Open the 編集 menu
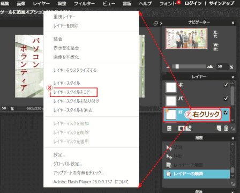Image resolution: width=240 pixels, height=193 pixels. point(5,3)
